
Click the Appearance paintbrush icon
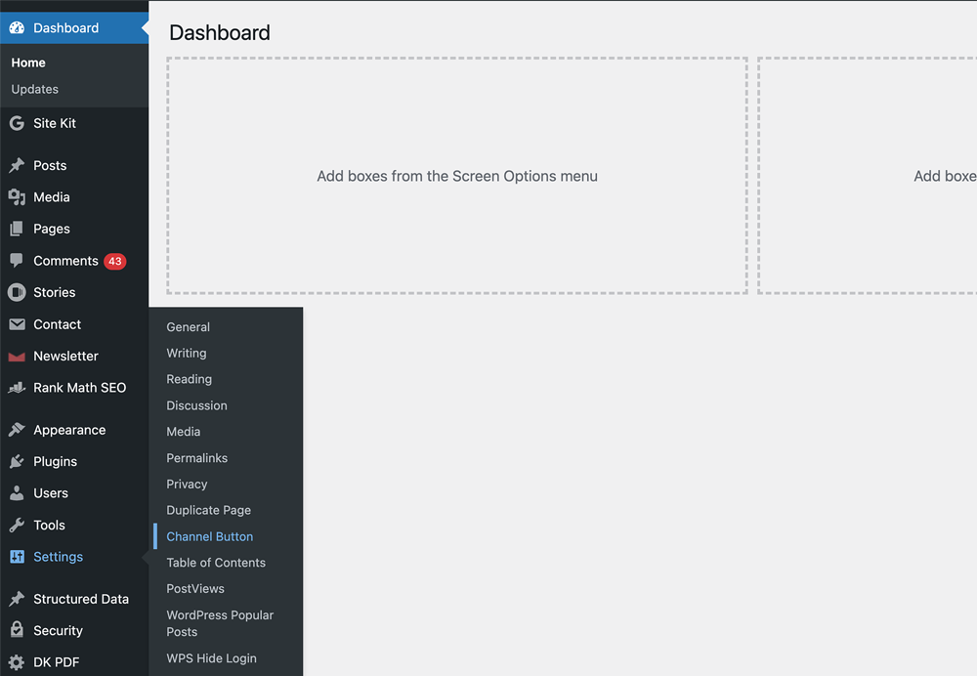[17, 430]
